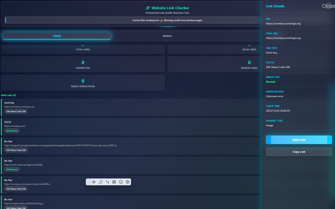Click 206 badge on index-2cb3b49f.js row
The image size is (335, 209).
[x=16, y=189]
